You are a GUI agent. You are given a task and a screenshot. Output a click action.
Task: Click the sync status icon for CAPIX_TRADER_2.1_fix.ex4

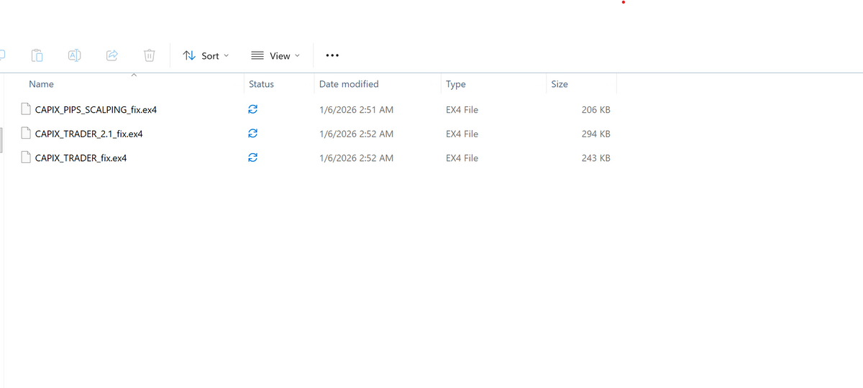(252, 134)
